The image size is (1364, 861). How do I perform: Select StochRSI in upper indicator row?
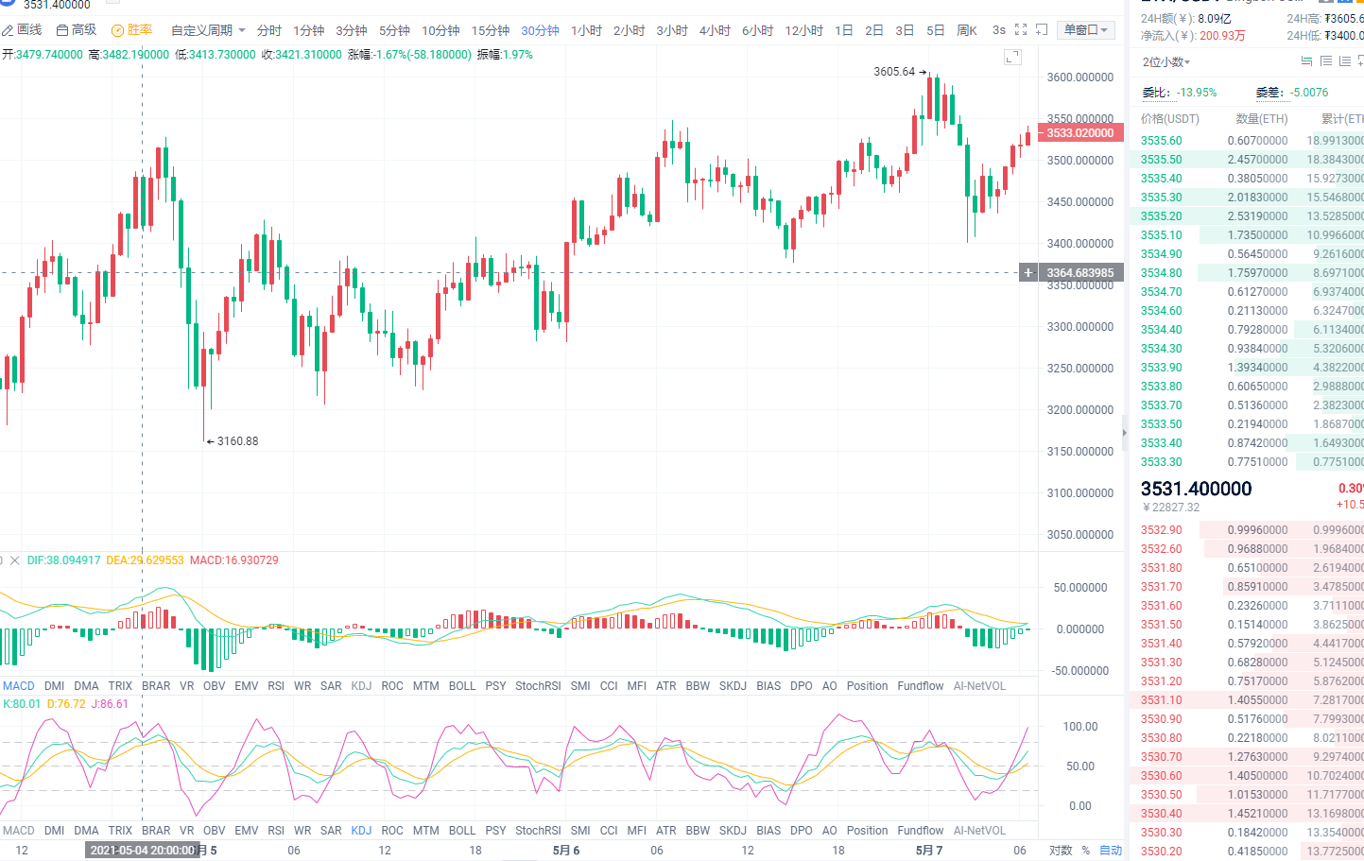538,686
